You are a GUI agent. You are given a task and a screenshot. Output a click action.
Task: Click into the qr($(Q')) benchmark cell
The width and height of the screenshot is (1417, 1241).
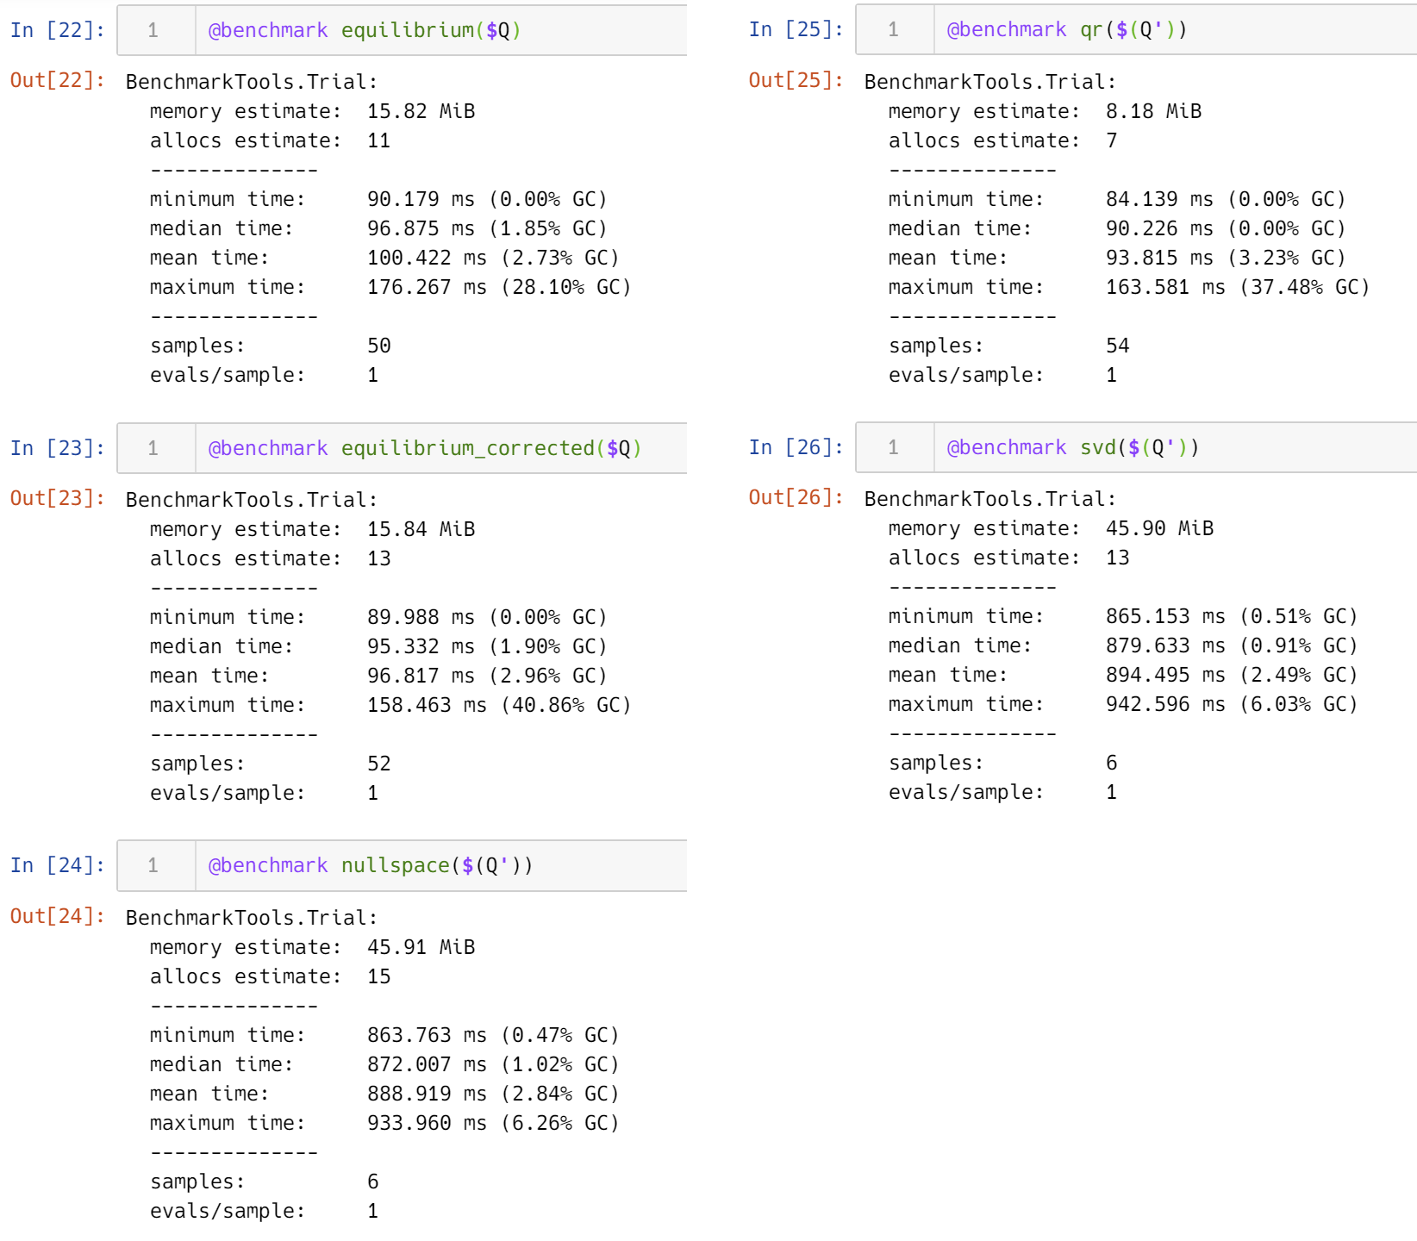point(1136,29)
